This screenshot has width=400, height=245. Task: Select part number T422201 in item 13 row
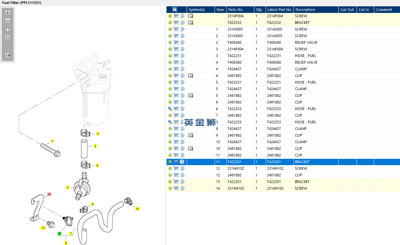[234, 182]
